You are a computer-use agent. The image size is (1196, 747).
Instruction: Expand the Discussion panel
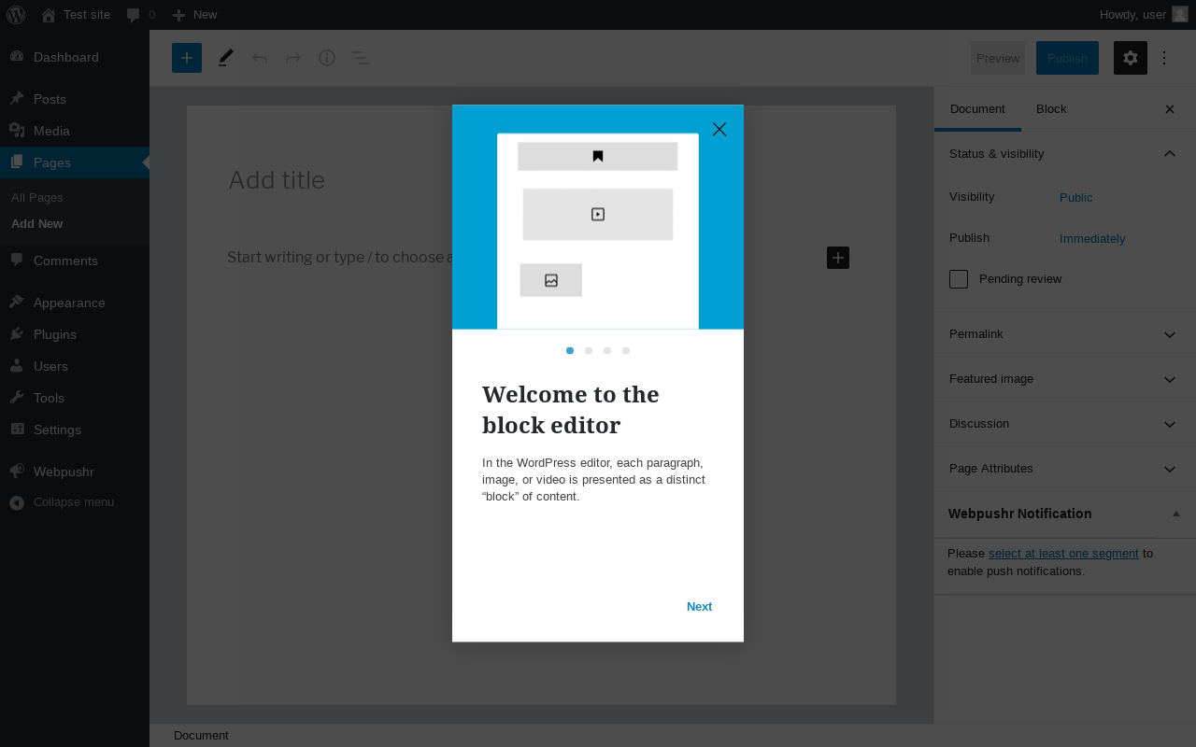(x=1065, y=424)
